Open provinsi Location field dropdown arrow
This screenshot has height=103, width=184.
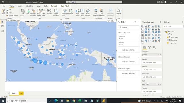click(158, 55)
